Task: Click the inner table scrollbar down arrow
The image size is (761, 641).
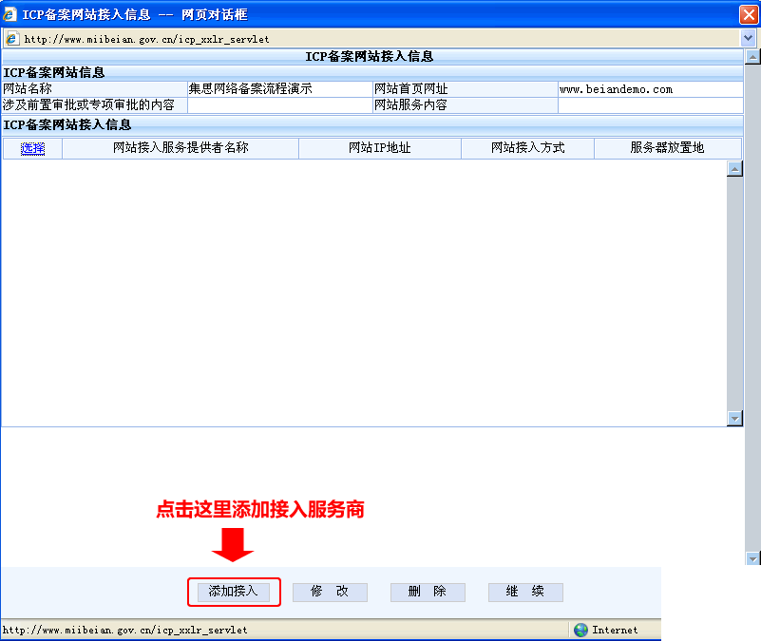Action: point(734,418)
